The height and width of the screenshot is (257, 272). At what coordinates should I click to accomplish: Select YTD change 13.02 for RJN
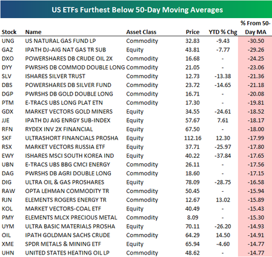(223, 200)
